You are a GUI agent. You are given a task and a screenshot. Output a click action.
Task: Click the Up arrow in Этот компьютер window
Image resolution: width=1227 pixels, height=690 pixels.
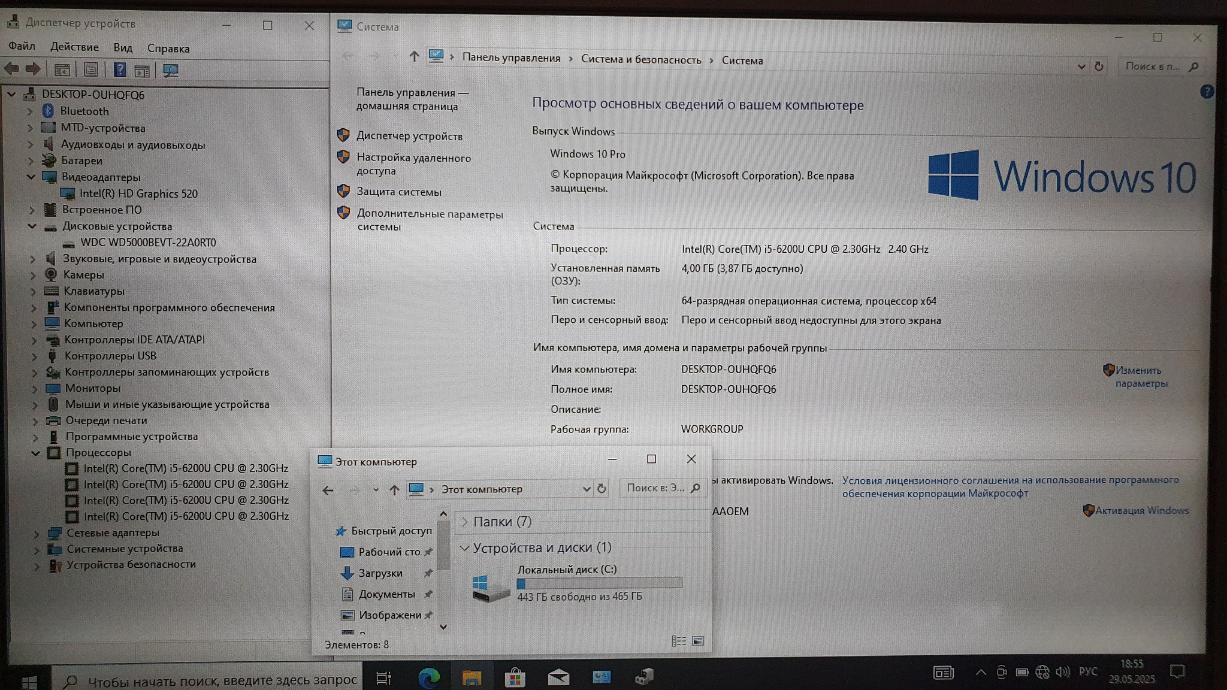pyautogui.click(x=394, y=490)
